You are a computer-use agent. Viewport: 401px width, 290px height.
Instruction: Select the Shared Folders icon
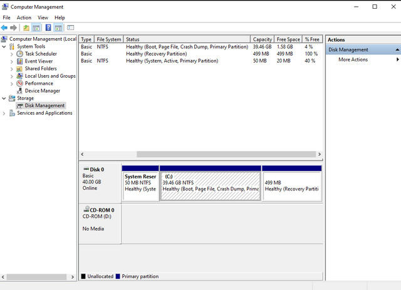click(19, 68)
